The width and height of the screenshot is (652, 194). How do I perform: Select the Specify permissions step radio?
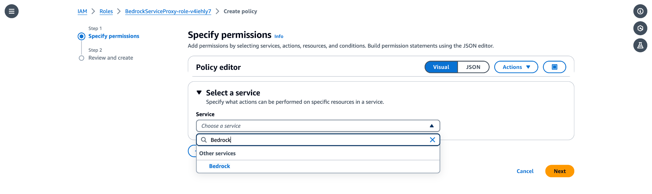81,36
